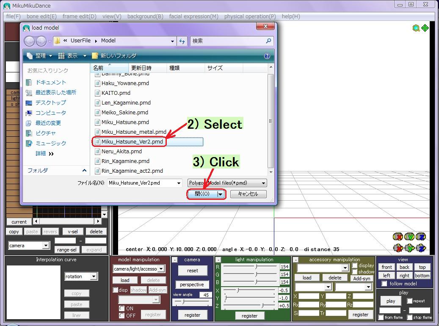The width and height of the screenshot is (439, 326).
Task: Open the view(V) menu
Action: (x=112, y=16)
